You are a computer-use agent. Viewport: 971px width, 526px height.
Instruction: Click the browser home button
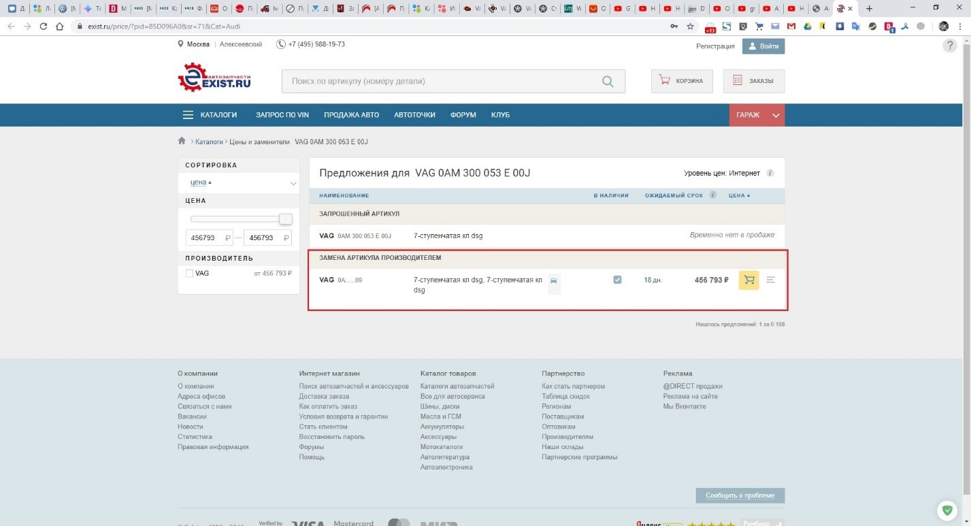coord(60,27)
